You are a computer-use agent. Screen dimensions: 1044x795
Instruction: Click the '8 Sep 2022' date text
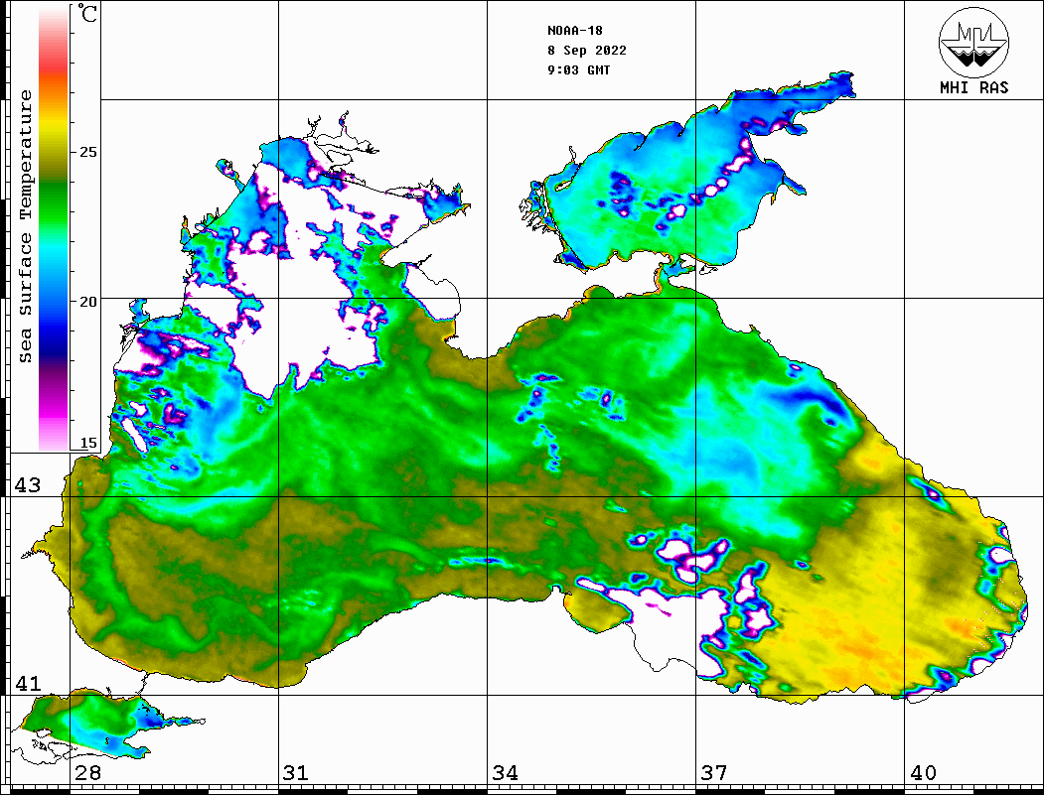[587, 51]
